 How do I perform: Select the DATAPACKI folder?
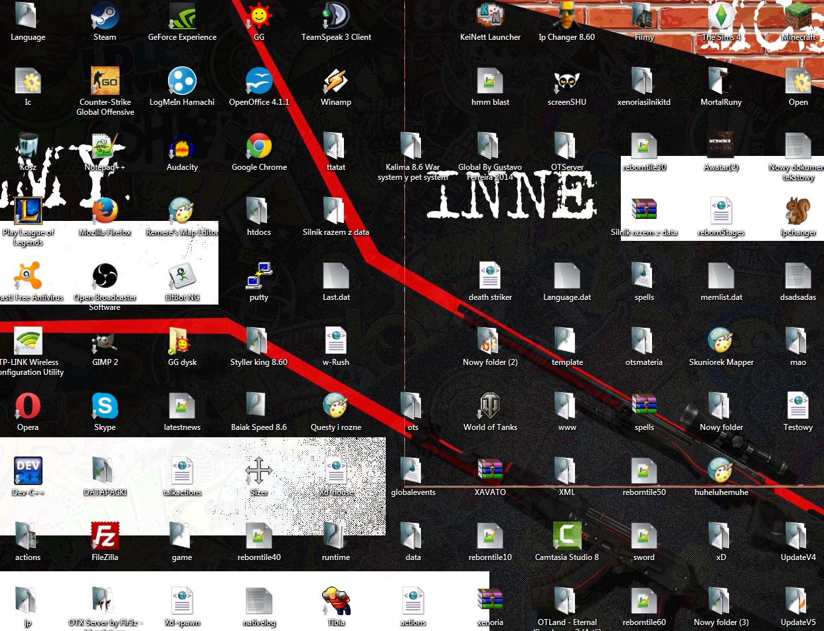click(x=105, y=471)
